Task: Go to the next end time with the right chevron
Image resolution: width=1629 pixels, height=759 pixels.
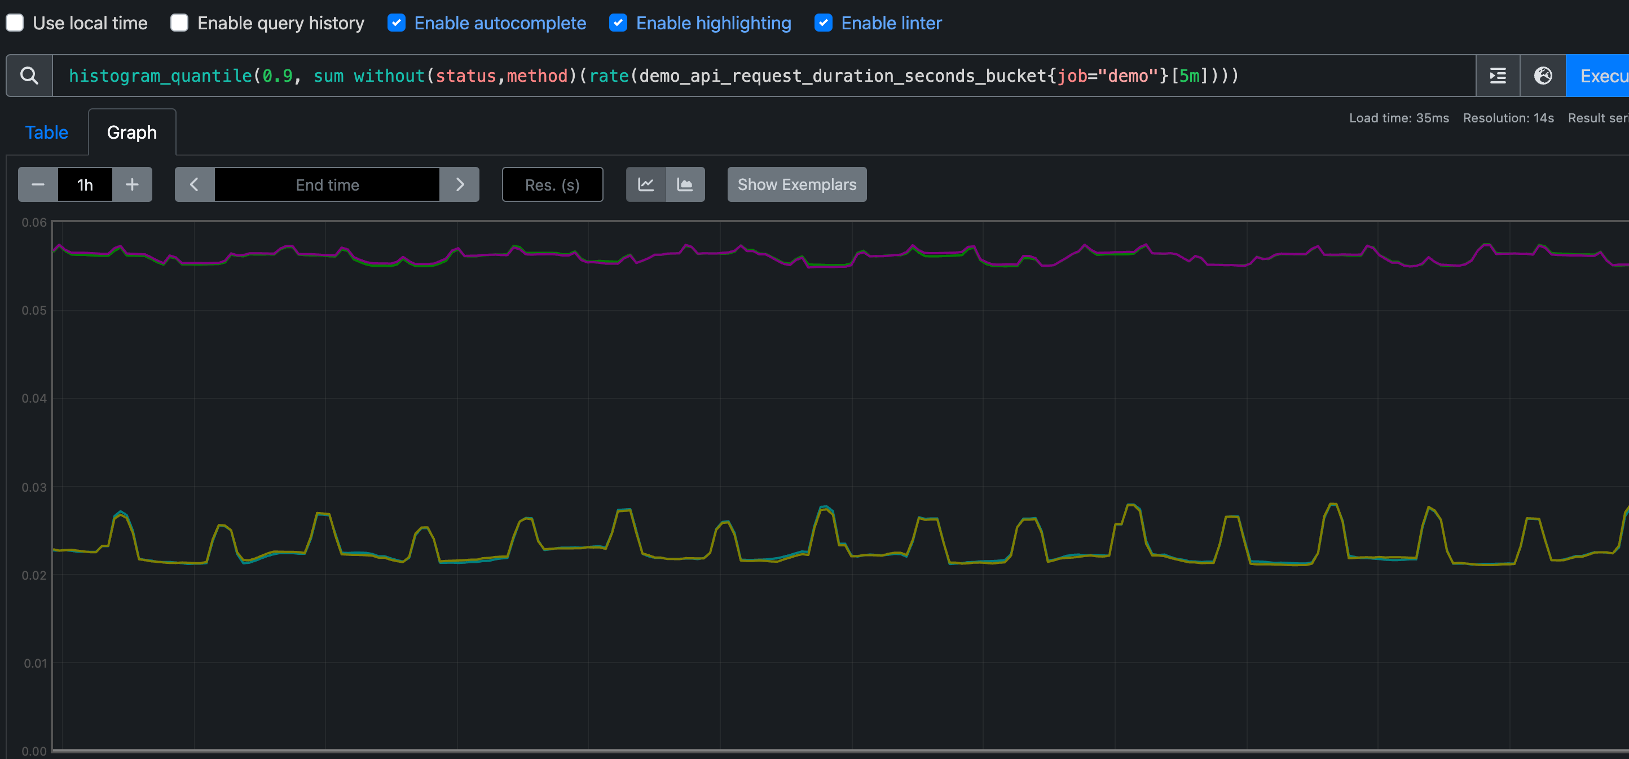Action: click(x=460, y=184)
